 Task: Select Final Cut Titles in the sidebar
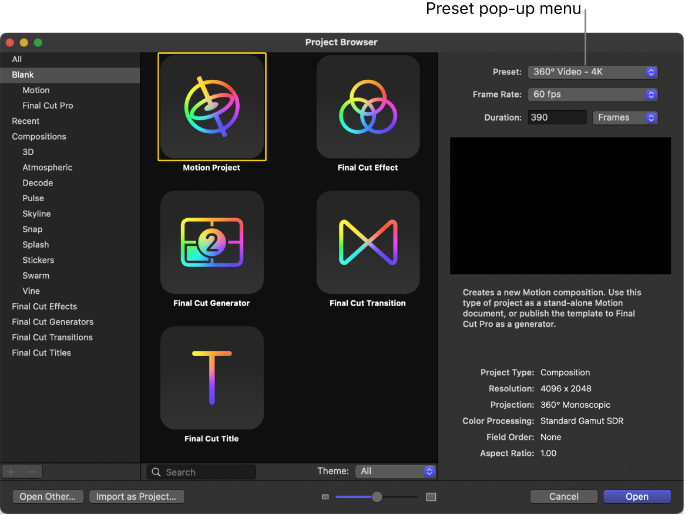pos(41,353)
